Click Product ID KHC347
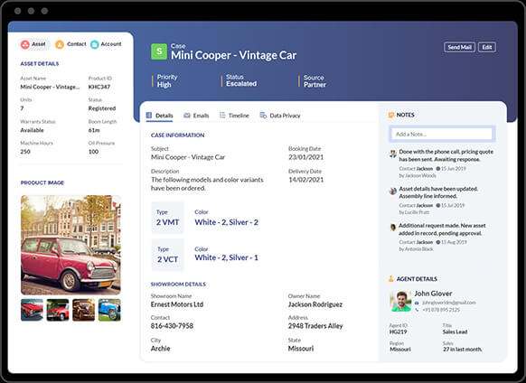This screenshot has width=526, height=383. click(x=99, y=87)
